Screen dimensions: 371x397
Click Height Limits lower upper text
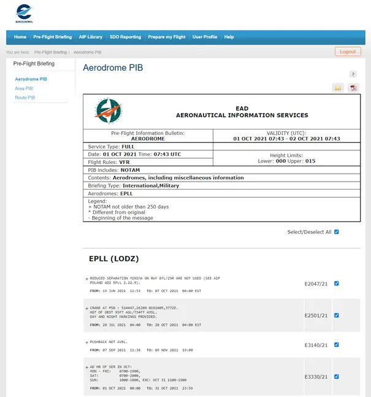pos(286,158)
